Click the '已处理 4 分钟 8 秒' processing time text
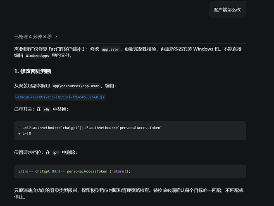The image size is (274, 206). (x=33, y=37)
